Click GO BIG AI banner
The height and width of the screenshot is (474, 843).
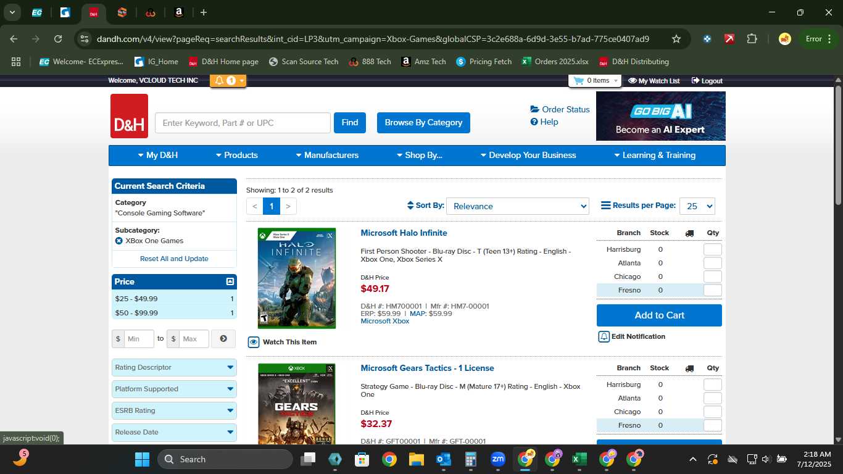click(661, 116)
